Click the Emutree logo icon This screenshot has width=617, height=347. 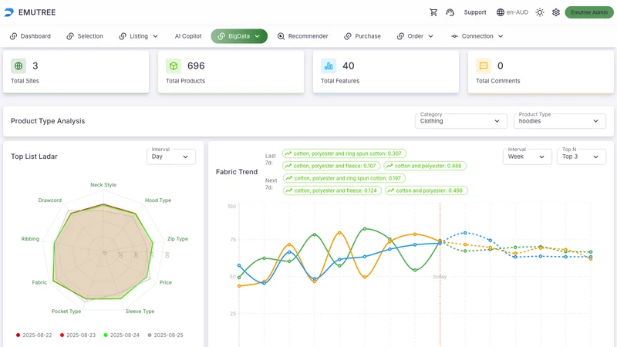[x=9, y=12]
